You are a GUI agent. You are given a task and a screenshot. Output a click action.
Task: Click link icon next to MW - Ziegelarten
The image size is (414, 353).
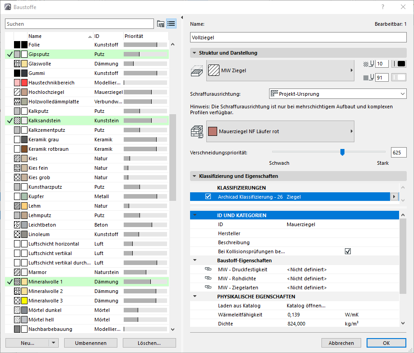(208, 288)
